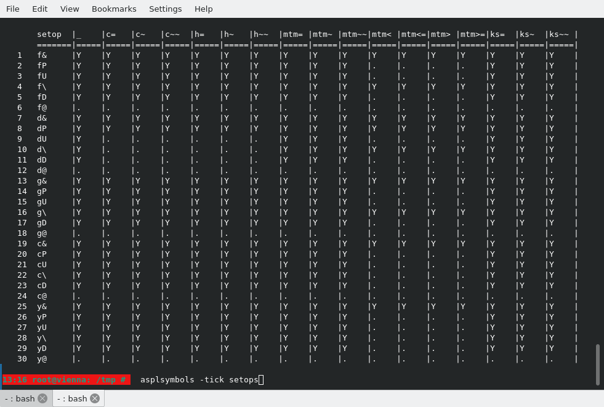Place cursor at end of asplsymbols command
The height and width of the screenshot is (407, 604).
(x=260, y=380)
